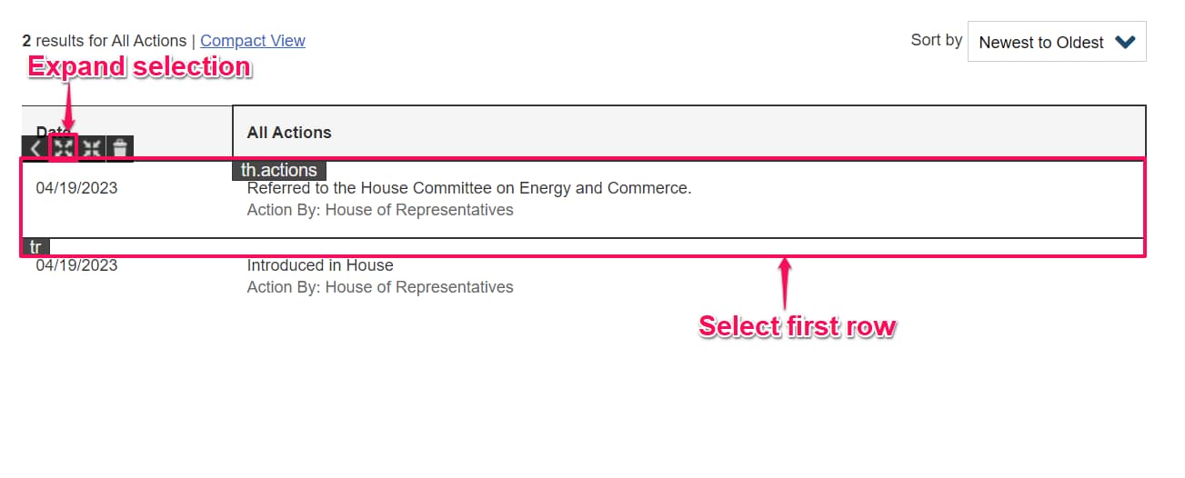Screen dimensions: 1185x478
Task: Click the back chevron in the selector toolbar
Action: (x=35, y=149)
